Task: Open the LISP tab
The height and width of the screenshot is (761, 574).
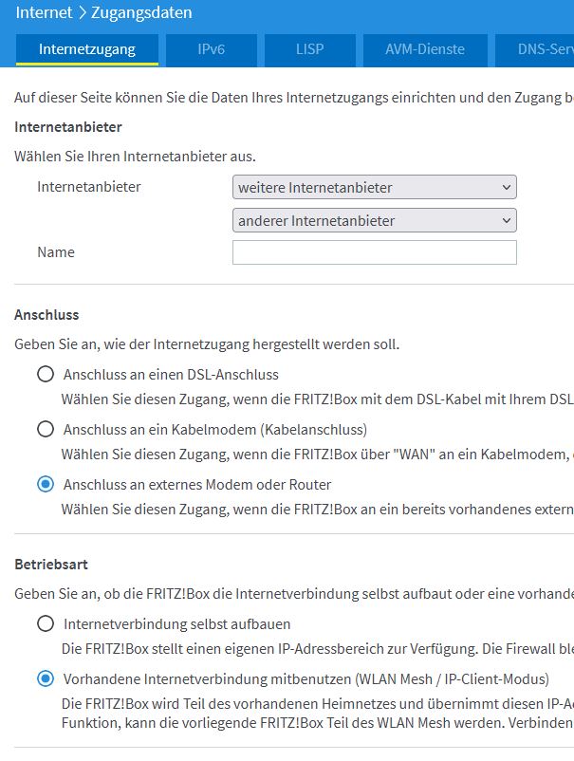Action: pos(309,48)
